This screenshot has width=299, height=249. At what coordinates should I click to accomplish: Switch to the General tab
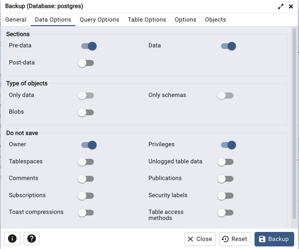tap(16, 20)
